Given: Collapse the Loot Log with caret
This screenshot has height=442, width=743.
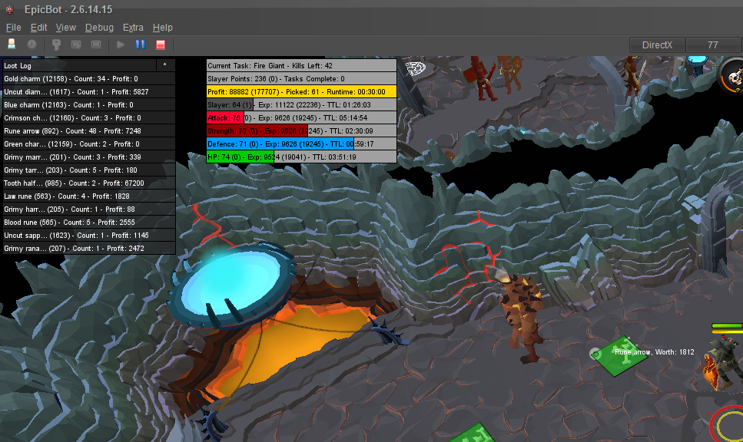Looking at the screenshot, I should coord(165,64).
